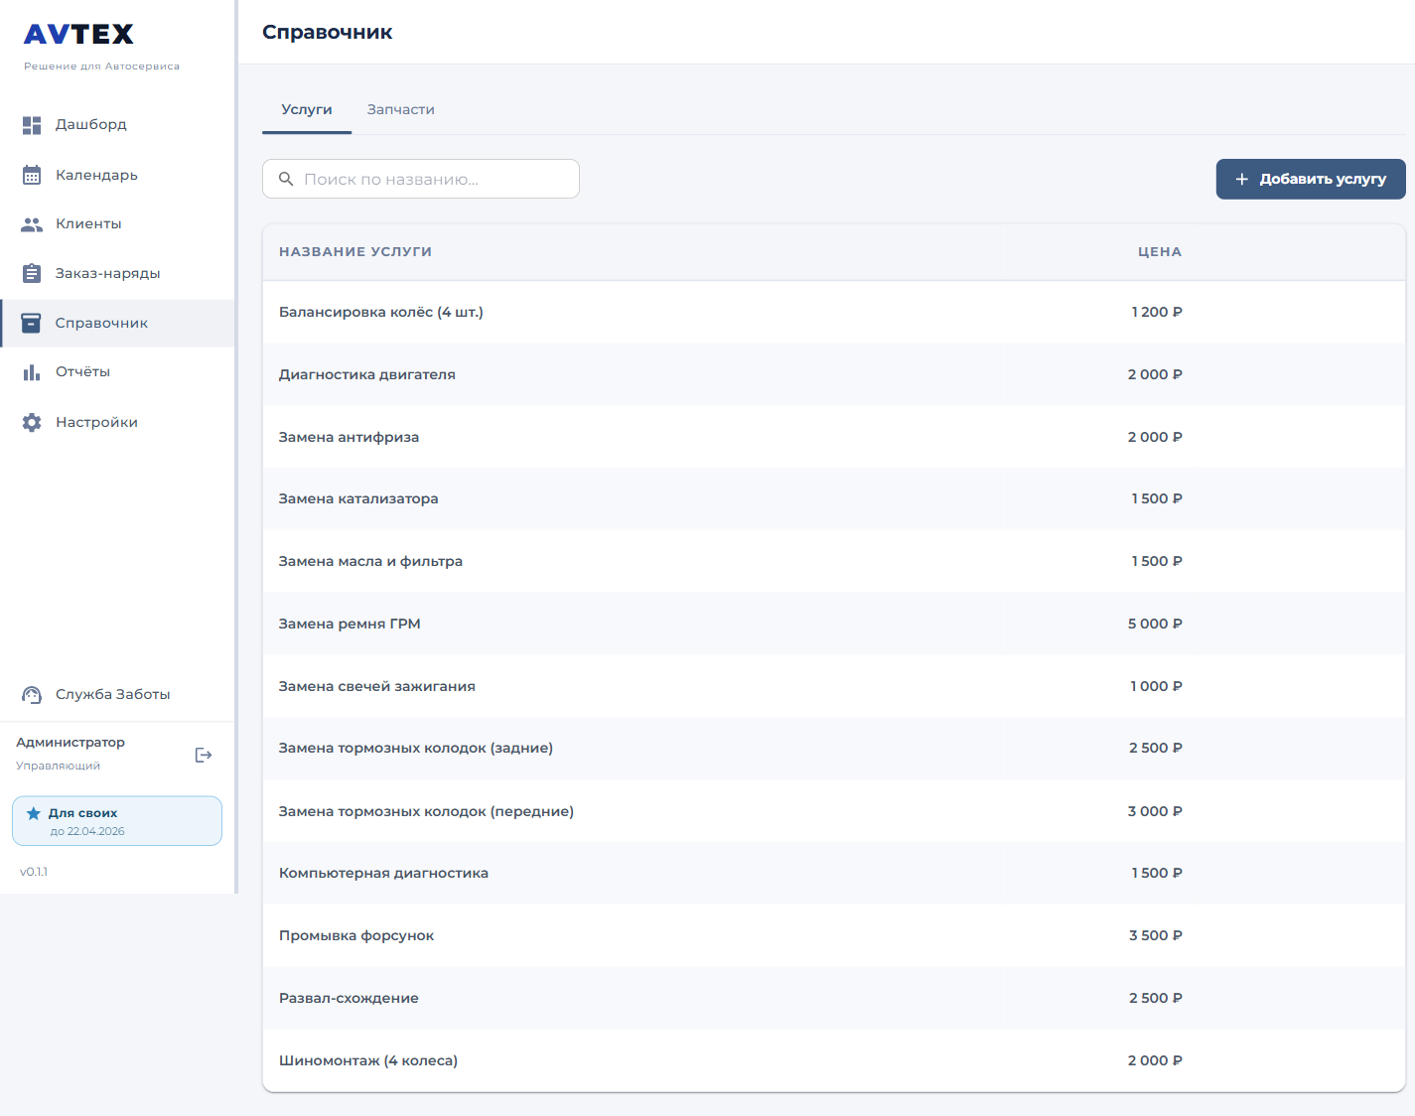Switch to the Запчасти tab
The image size is (1415, 1116).
(400, 109)
